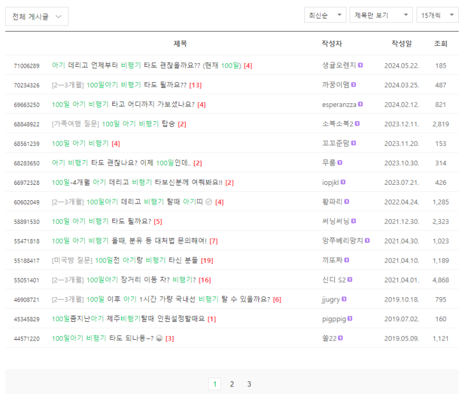The width and height of the screenshot is (474, 394).
Task: Open the [가족여행 질문] '100일 아기 비행기 탑승' post
Action: click(x=138, y=124)
